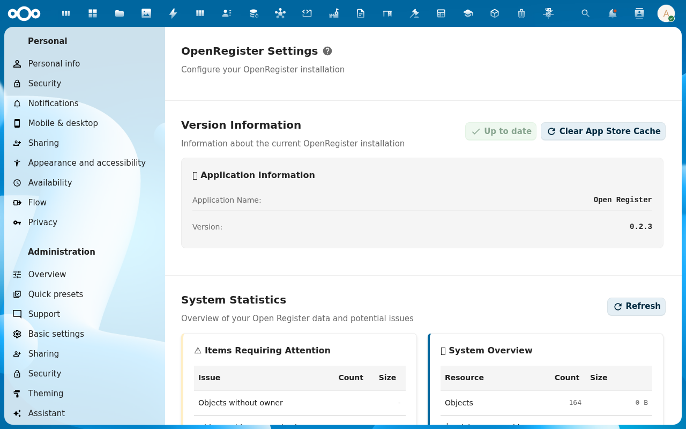Open Quick presets in Administration
The image size is (686, 429).
coord(85,294)
